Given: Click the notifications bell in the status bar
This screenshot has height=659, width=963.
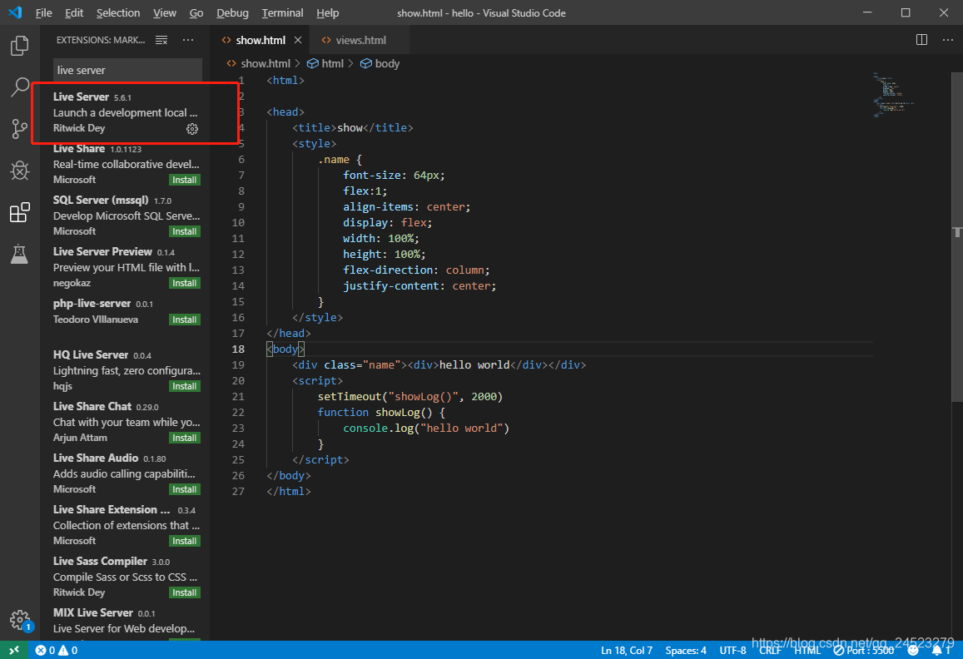Looking at the screenshot, I should [x=937, y=650].
